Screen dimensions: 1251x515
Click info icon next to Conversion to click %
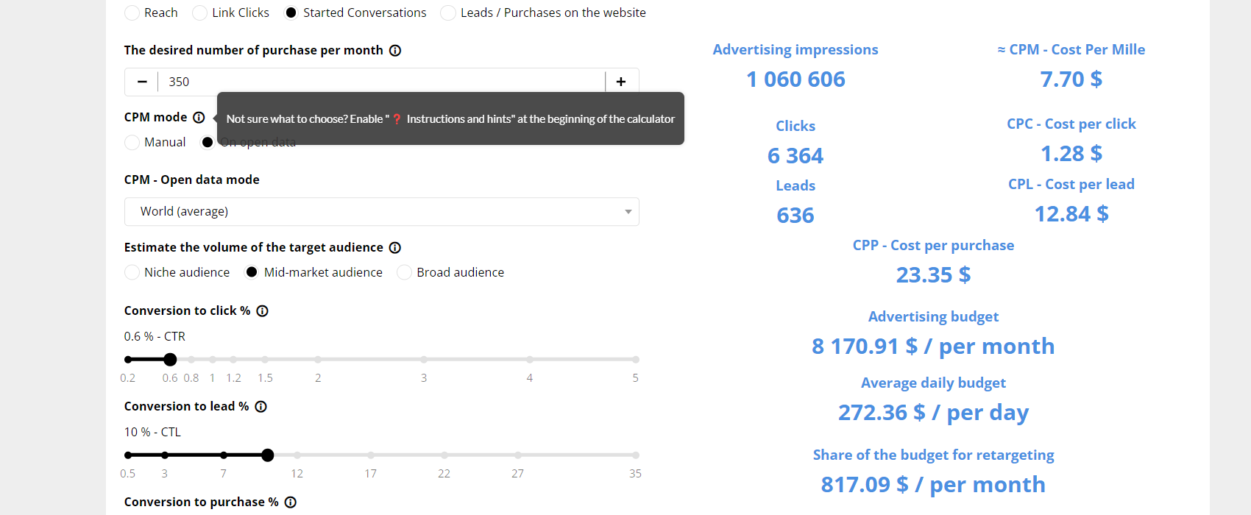[x=263, y=311]
